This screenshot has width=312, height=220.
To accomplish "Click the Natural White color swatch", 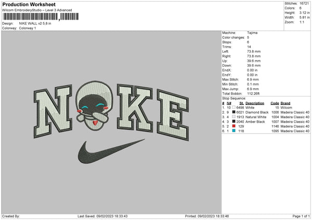I will coord(233,117).
